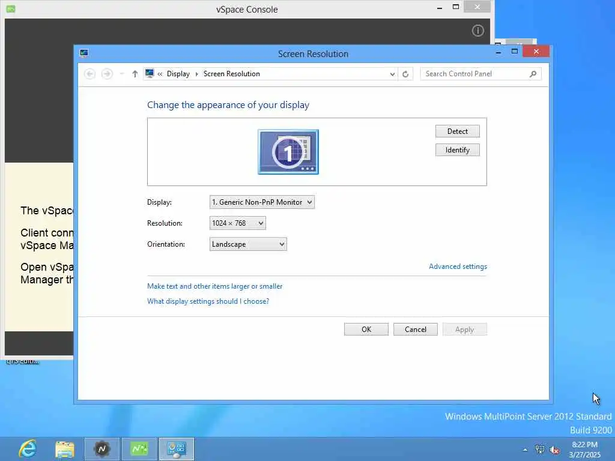
Task: Click the Screen Resolution window title icon
Action: (x=84, y=53)
